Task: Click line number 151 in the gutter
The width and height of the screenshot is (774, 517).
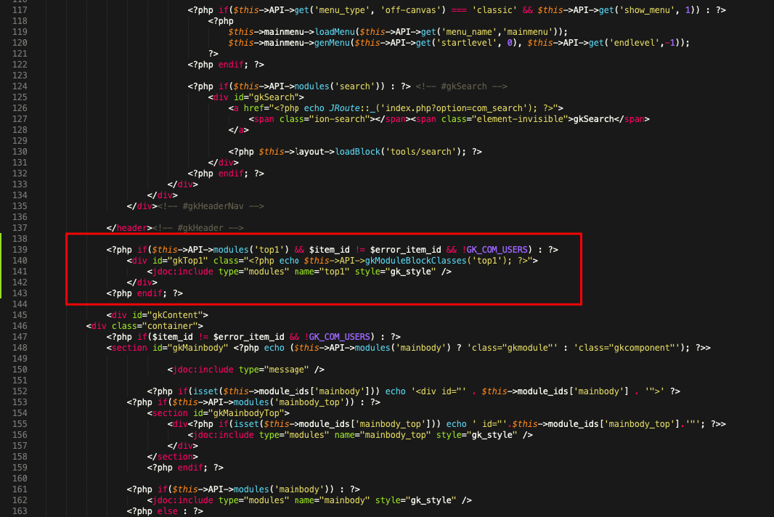Action: (20, 380)
